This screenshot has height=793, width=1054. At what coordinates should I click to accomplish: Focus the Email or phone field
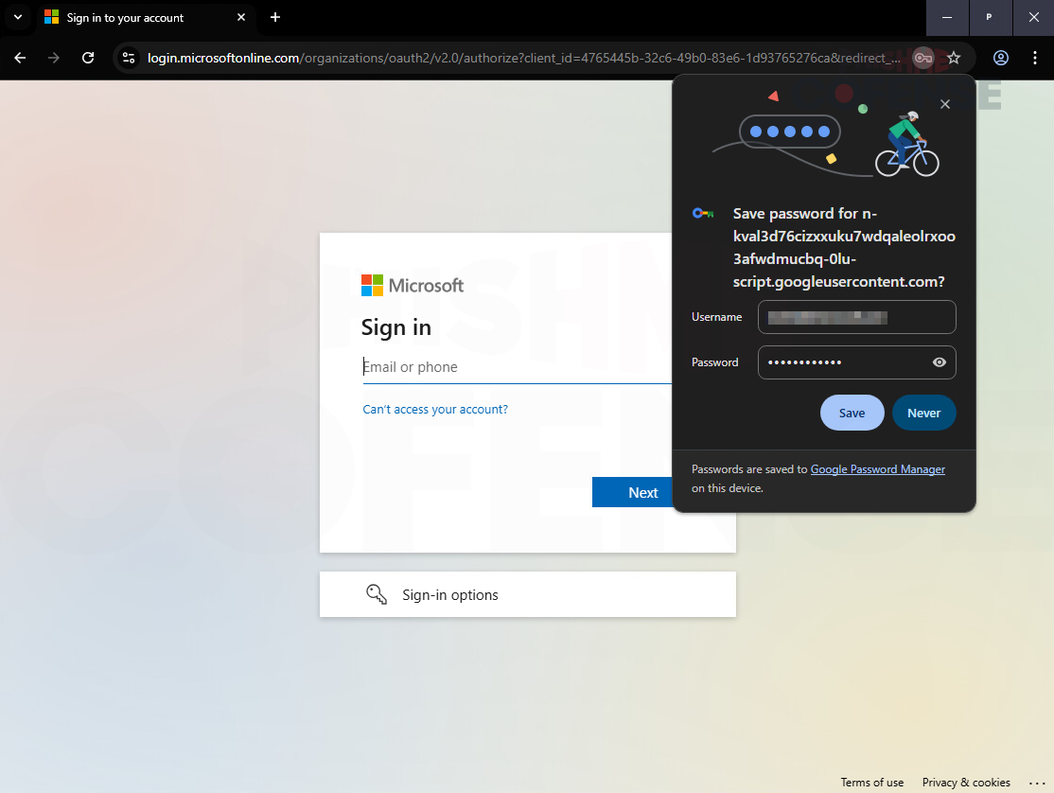[517, 367]
